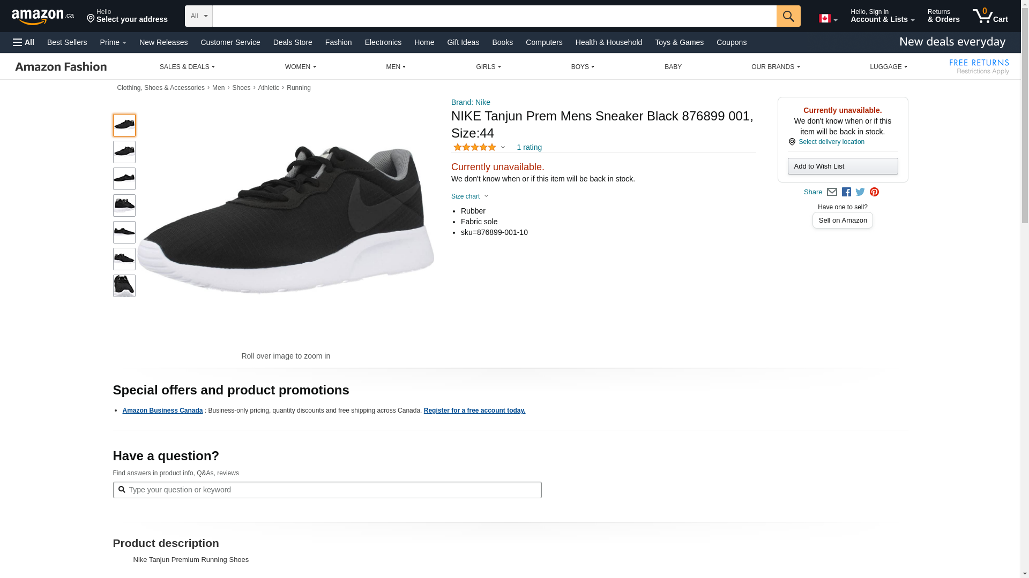Open the WOMEN fashion menu
This screenshot has width=1029, height=578.
click(300, 67)
